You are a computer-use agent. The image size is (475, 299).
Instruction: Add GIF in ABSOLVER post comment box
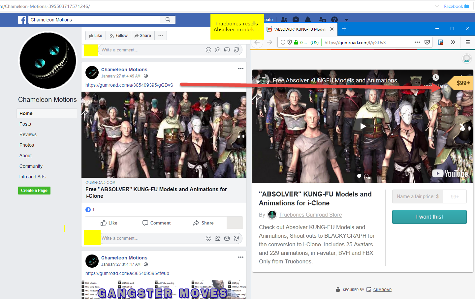coord(227,238)
